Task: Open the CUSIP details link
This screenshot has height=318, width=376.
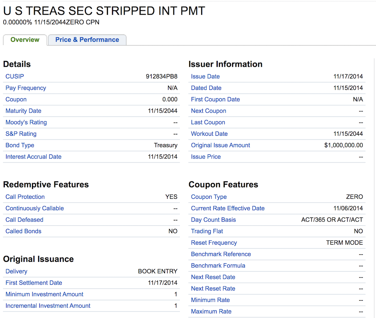Action: coord(15,76)
